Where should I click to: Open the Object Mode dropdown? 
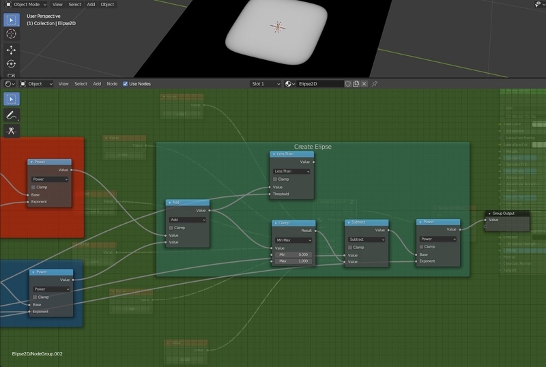[26, 5]
